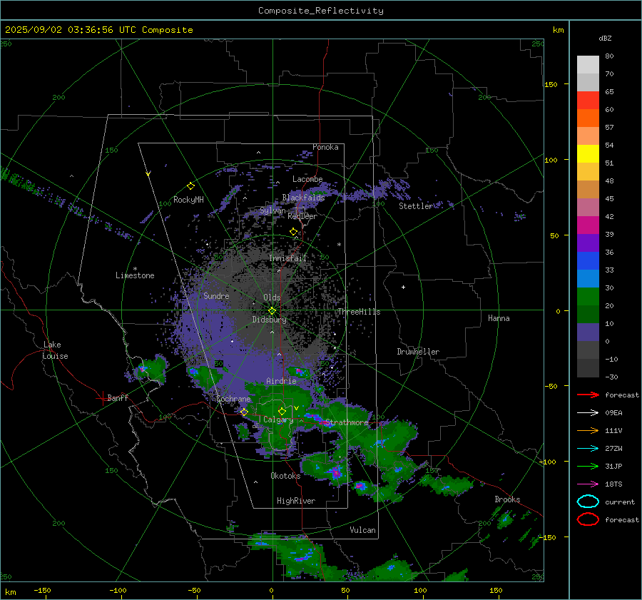Click the cyan 'current' ellipse icon
Image resolution: width=642 pixels, height=600 pixels.
pos(588,502)
